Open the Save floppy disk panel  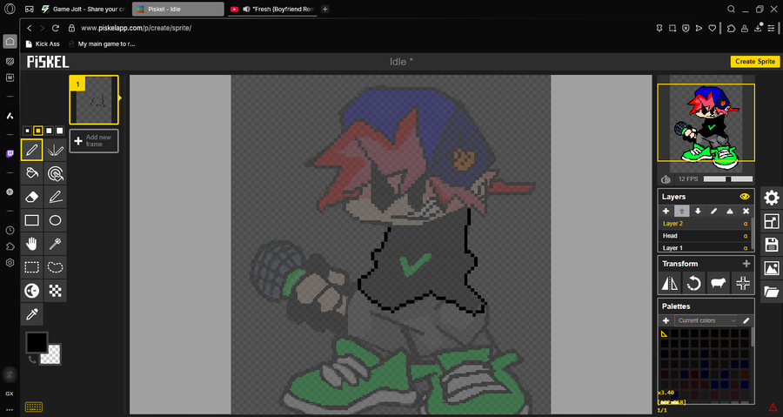(772, 245)
